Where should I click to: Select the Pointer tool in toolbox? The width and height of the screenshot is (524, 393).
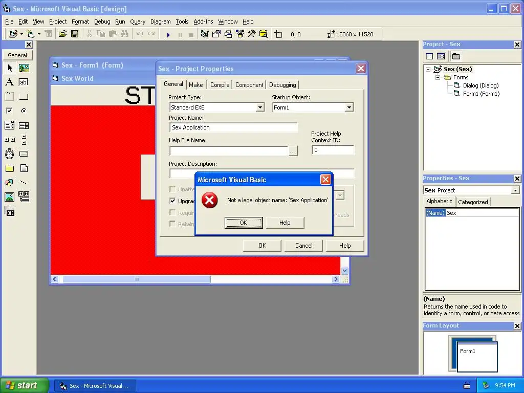[x=10, y=68]
